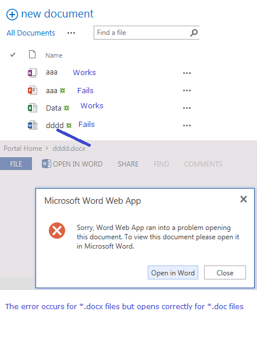Open ellipsis menu for Data row
The image size is (257, 340).
(x=187, y=108)
